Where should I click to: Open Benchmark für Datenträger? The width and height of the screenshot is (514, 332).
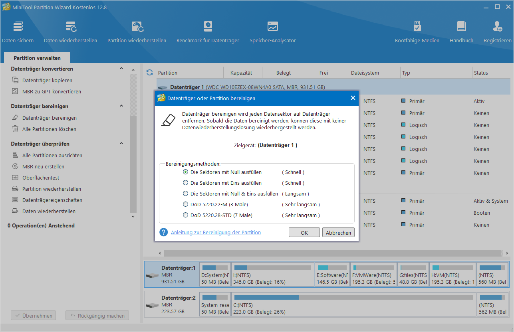pyautogui.click(x=208, y=32)
